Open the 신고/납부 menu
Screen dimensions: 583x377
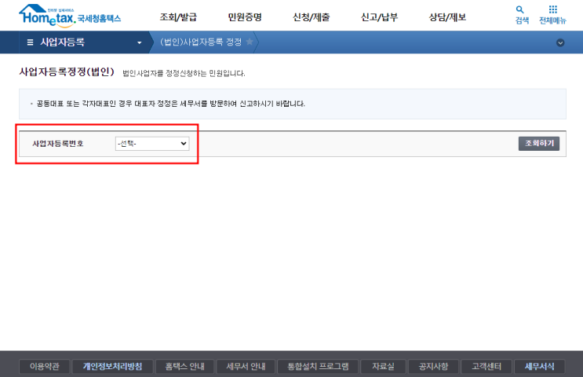click(x=379, y=17)
